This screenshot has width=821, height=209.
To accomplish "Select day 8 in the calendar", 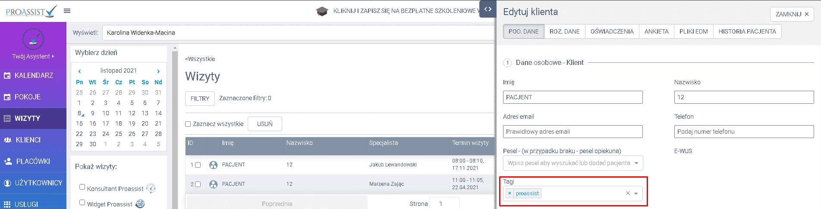I will tap(79, 113).
